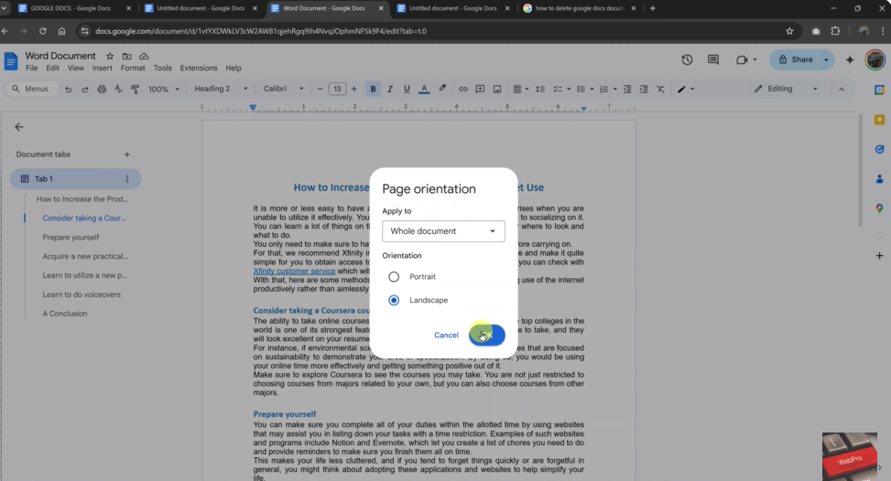The width and height of the screenshot is (891, 481).
Task: Increase font size with plus button
Action: 354,89
